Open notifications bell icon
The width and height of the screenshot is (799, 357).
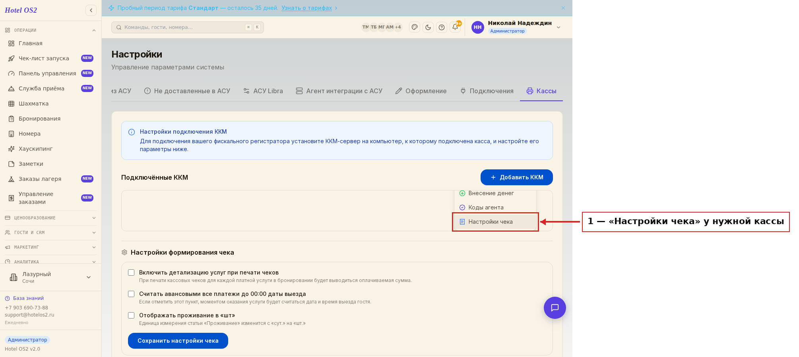tap(455, 27)
